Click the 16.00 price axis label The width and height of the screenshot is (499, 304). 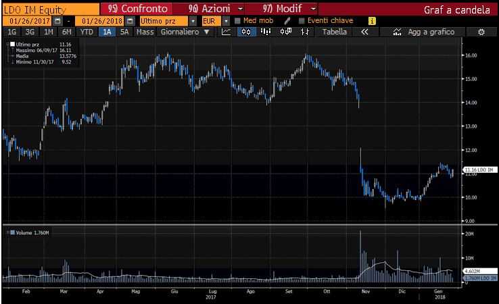471,55
